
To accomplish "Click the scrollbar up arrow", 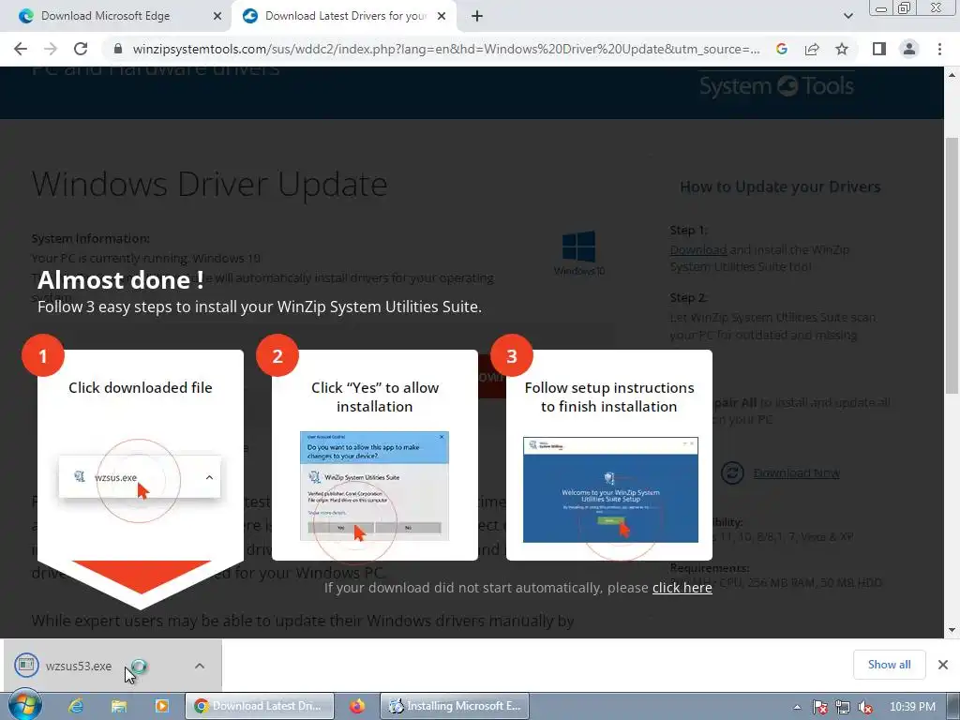I will coord(952,75).
